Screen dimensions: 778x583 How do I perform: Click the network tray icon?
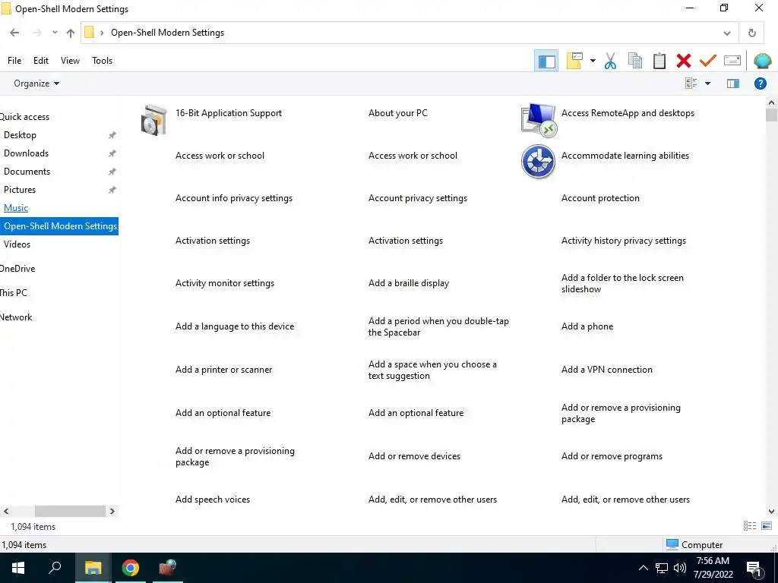coord(662,568)
